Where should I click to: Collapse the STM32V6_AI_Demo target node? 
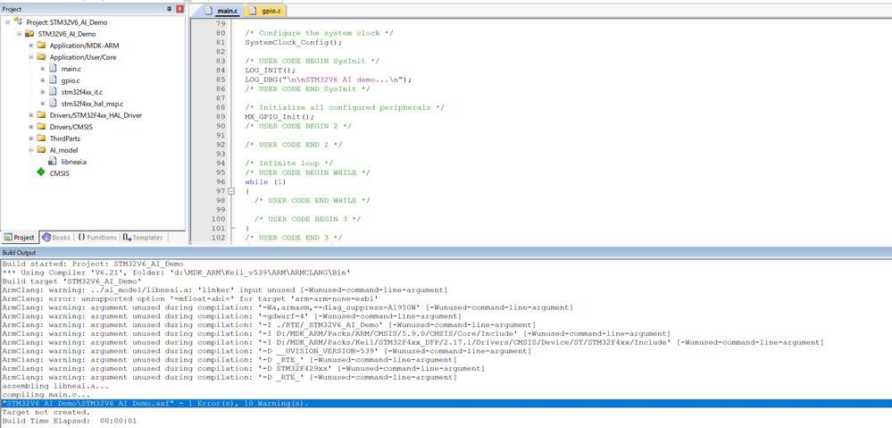click(20, 34)
